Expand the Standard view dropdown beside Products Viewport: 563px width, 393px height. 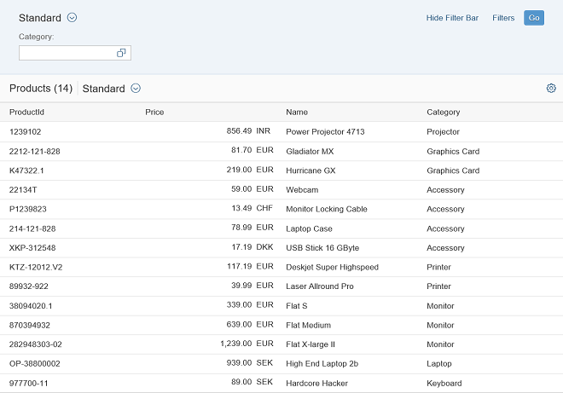click(136, 89)
